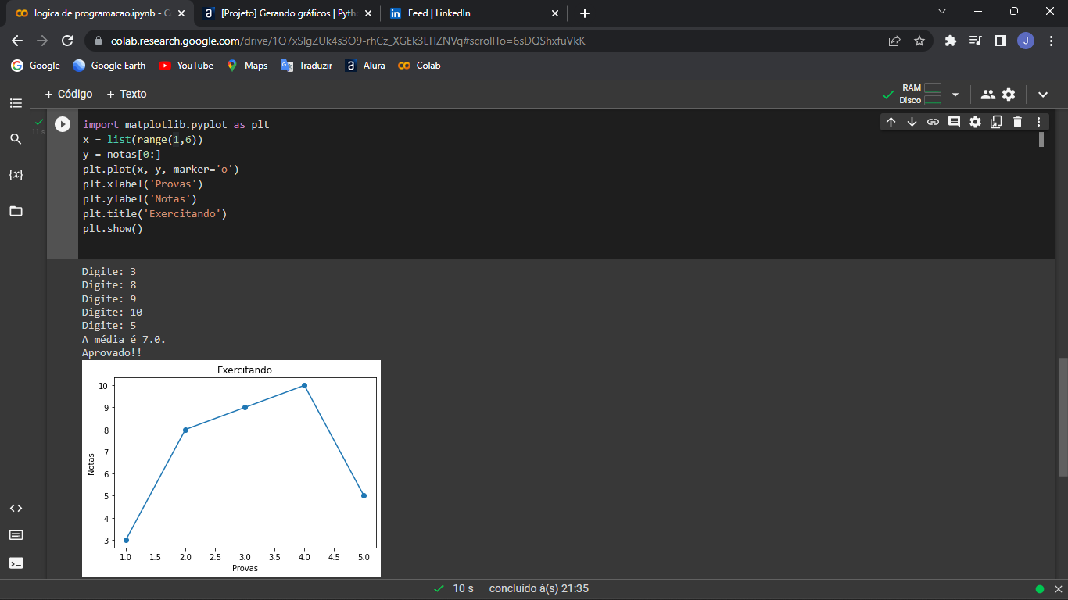Add a comment to the cell
Screen dimensions: 1068x600
point(954,122)
